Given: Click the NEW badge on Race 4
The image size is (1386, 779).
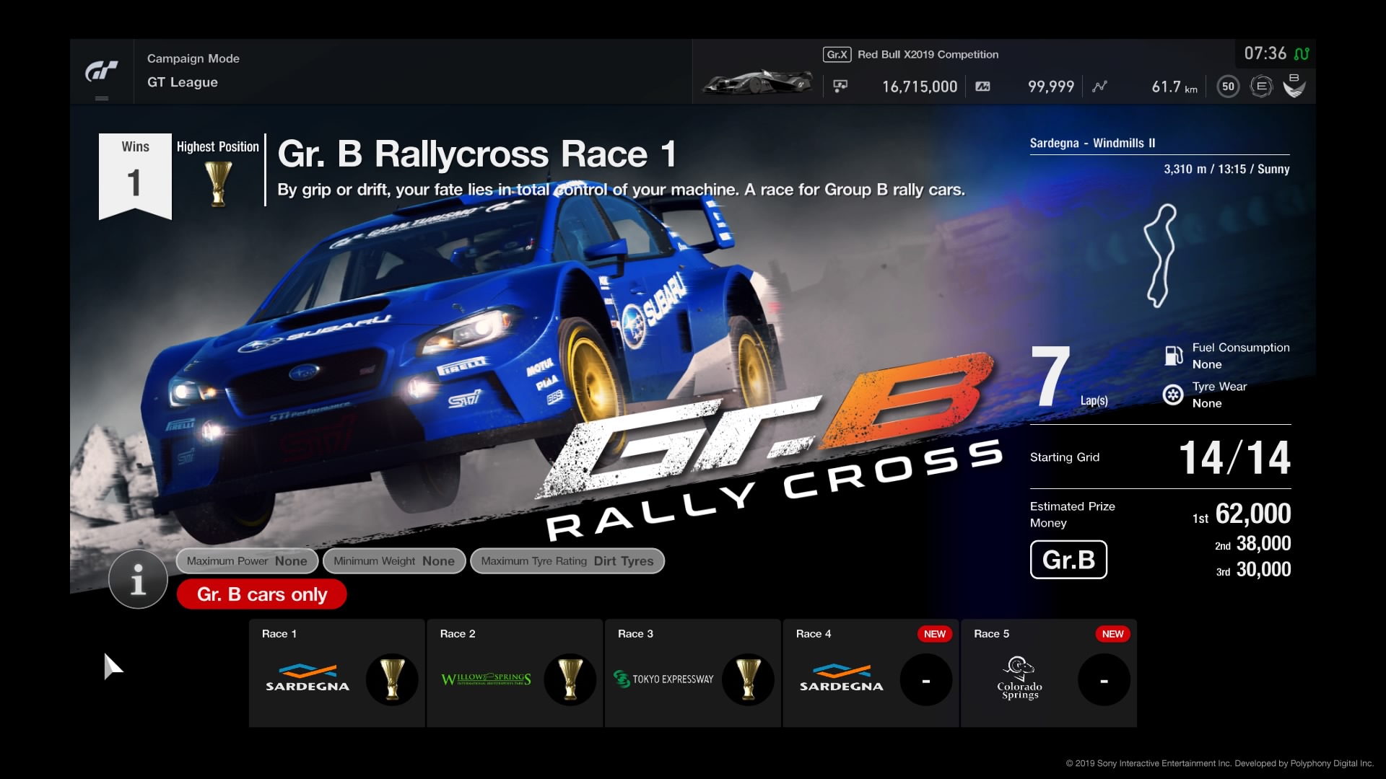Looking at the screenshot, I should point(935,634).
